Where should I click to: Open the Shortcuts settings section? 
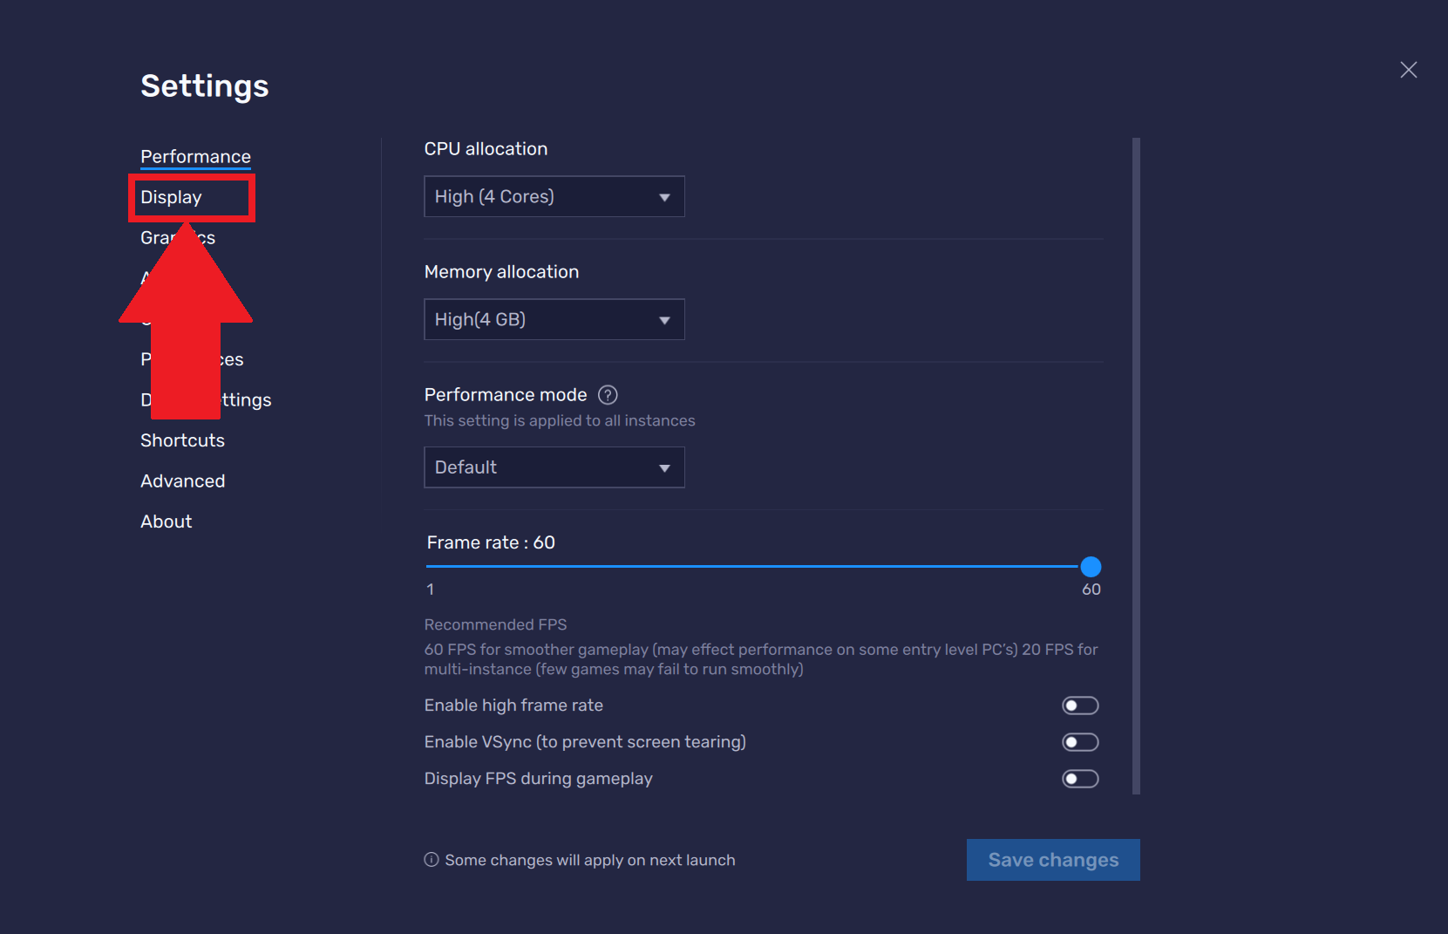[182, 440]
